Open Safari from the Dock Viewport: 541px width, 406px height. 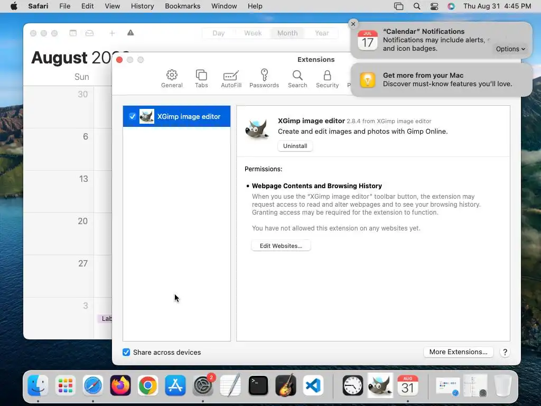(x=93, y=385)
